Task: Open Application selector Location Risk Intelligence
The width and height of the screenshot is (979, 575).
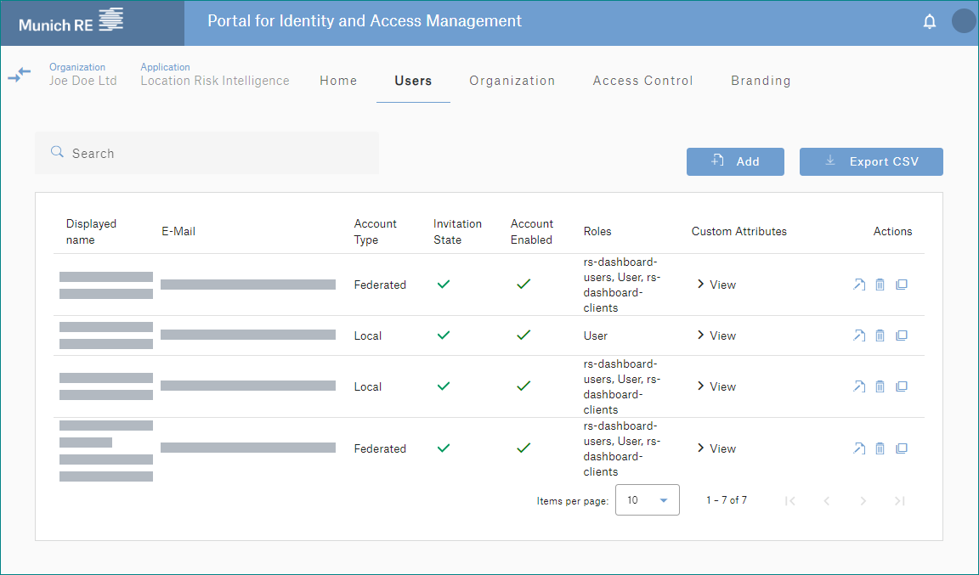Action: coord(215,74)
